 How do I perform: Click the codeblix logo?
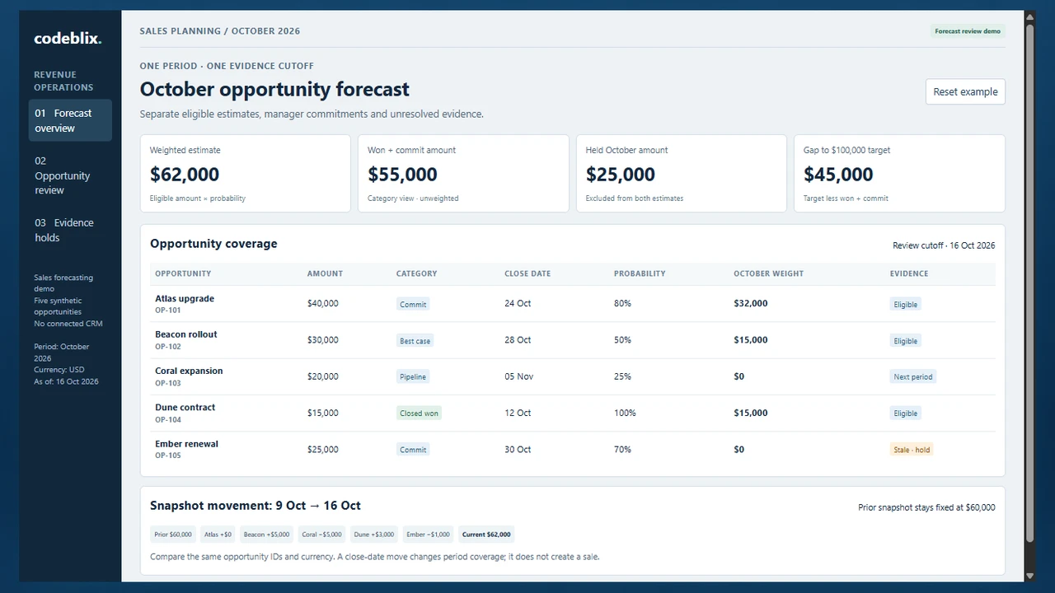(x=68, y=39)
